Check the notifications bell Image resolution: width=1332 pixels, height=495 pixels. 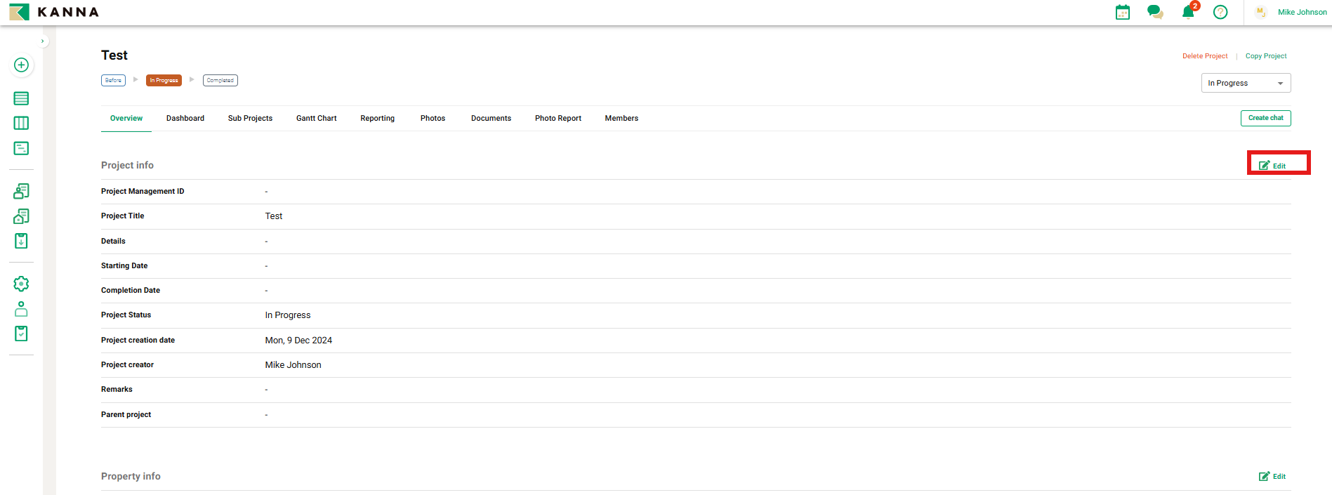tap(1188, 12)
